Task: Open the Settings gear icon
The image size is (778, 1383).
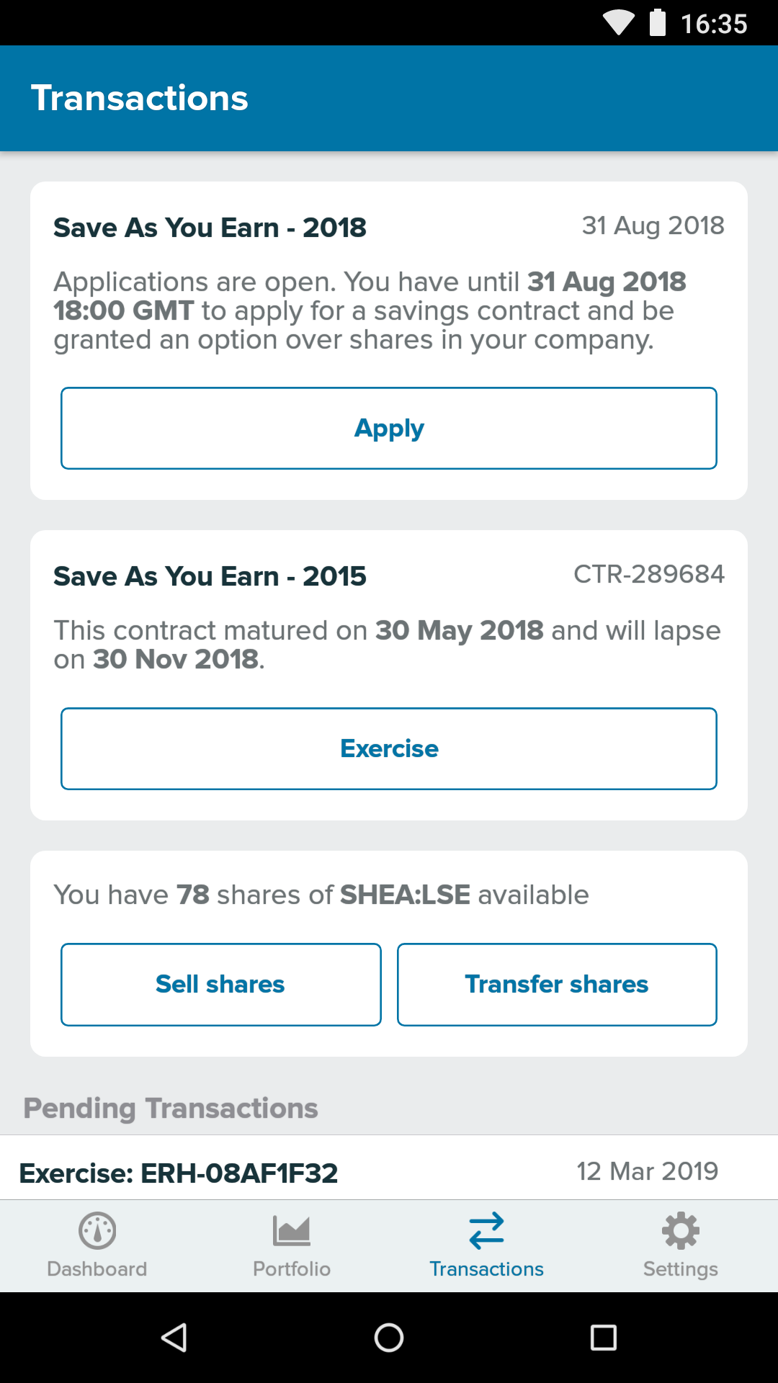Action: [x=681, y=1230]
